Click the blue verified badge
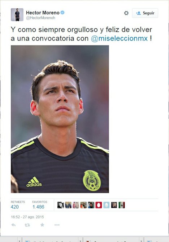The width and height of the screenshot is (169, 242). tap(62, 13)
